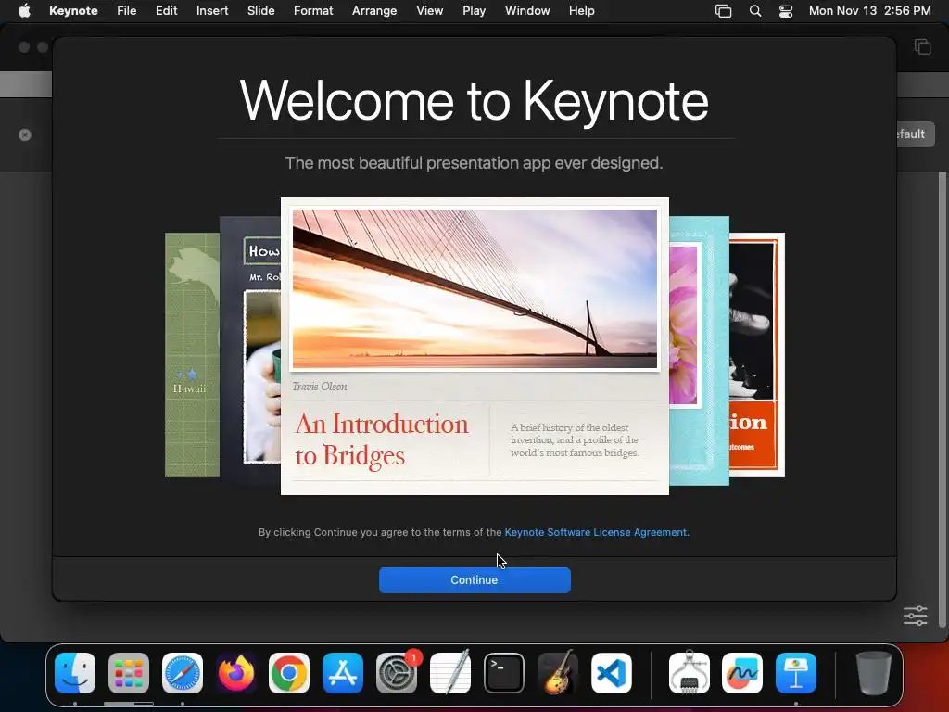Open Trash from the Dock
Image resolution: width=949 pixels, height=712 pixels.
click(x=873, y=673)
